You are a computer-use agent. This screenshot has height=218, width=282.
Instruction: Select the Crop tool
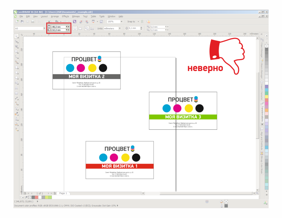(x=17, y=47)
